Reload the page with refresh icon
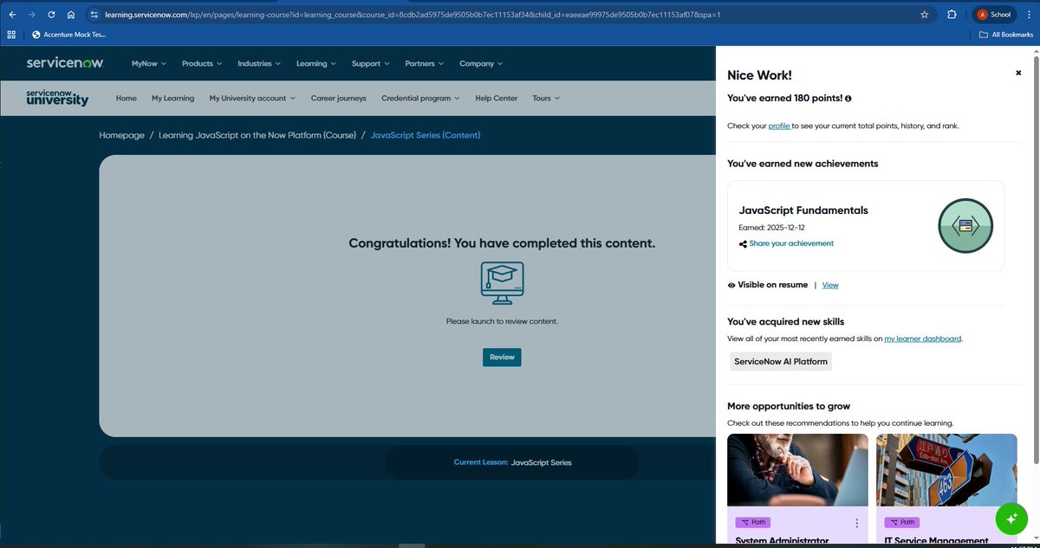Viewport: 1040px width, 548px height. click(52, 15)
